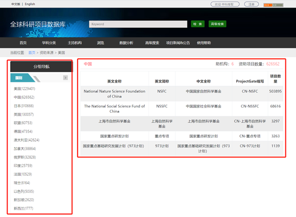Click the red 中国 heading above the table

click(88, 64)
